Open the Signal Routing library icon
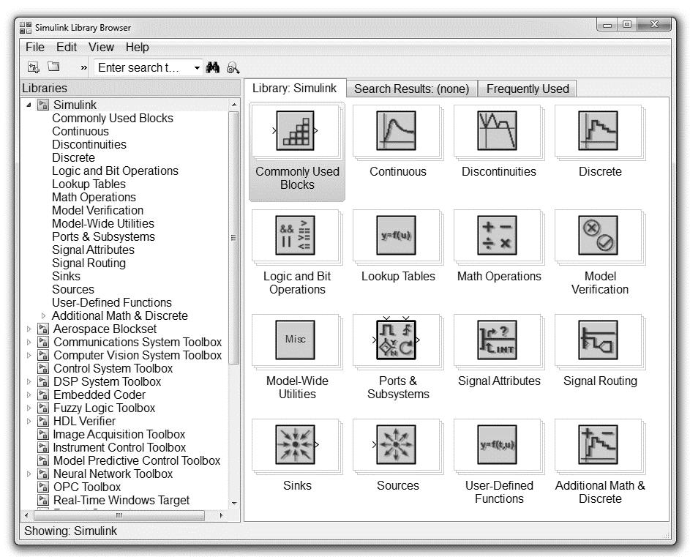This screenshot has height=557, width=690. click(598, 340)
